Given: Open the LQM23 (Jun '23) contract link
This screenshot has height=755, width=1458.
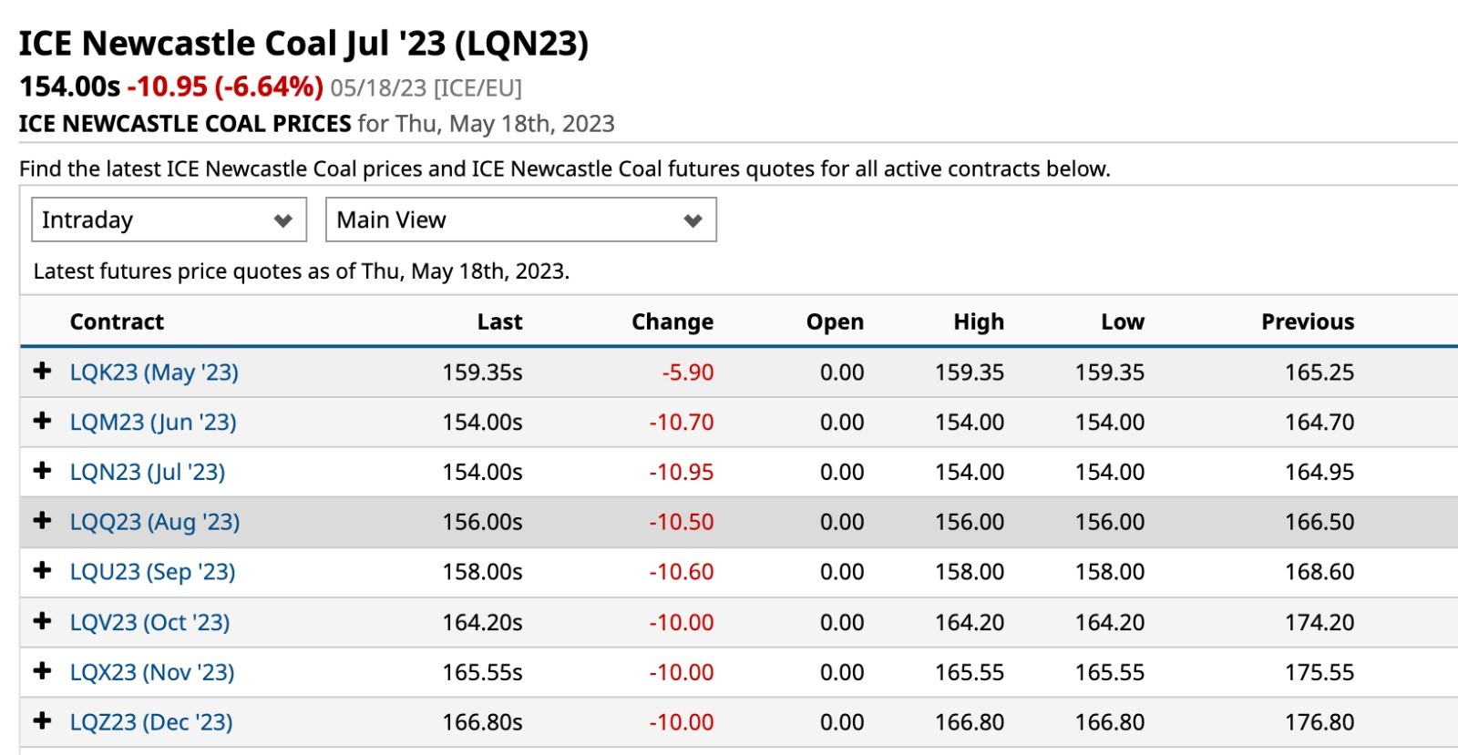Looking at the screenshot, I should pos(153,423).
